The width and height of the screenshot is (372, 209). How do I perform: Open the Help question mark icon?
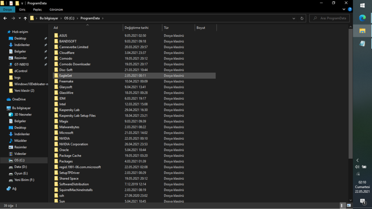350,9
